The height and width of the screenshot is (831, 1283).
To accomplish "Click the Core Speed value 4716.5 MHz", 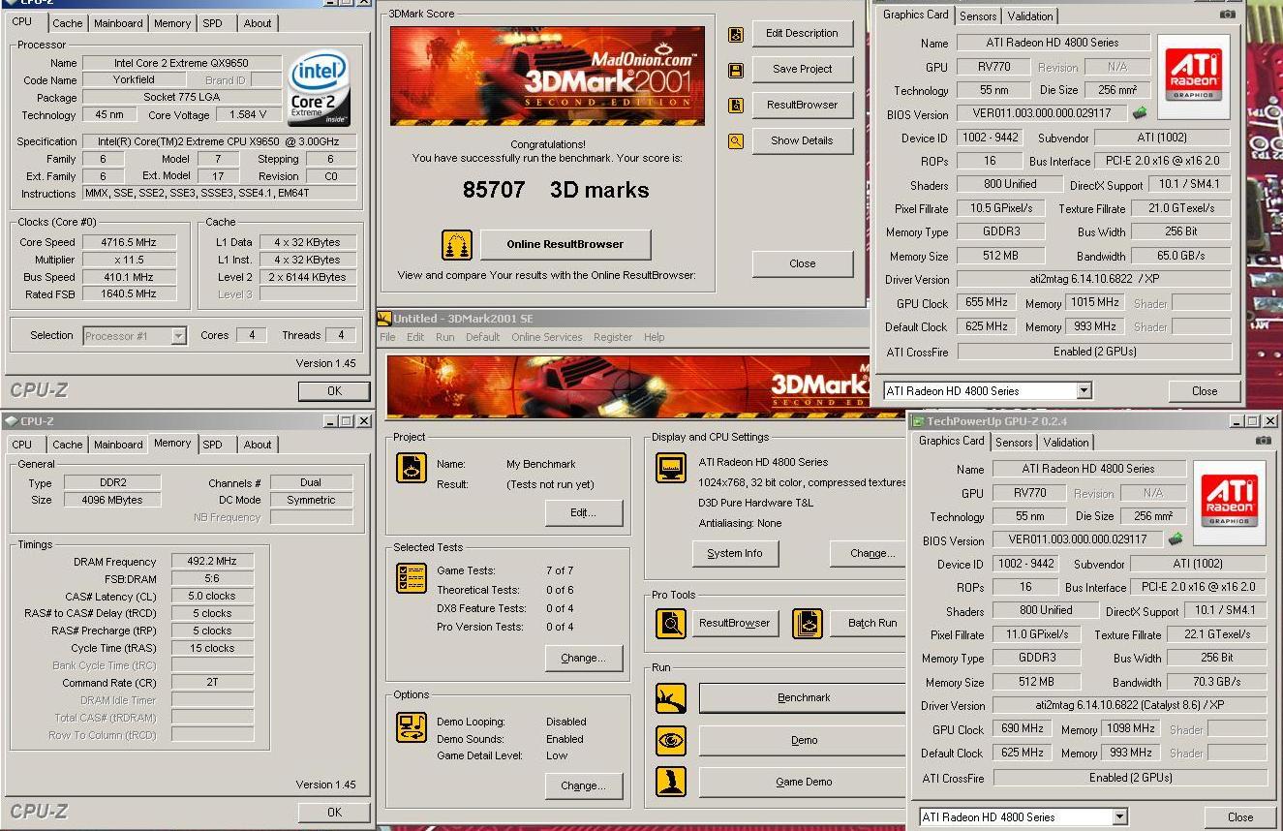I will [129, 242].
